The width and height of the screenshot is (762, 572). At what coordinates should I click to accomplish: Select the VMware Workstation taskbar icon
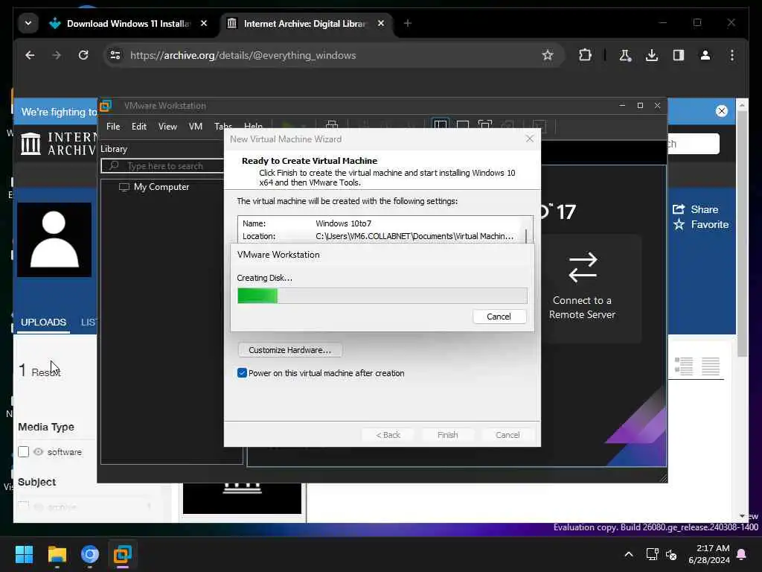point(123,554)
